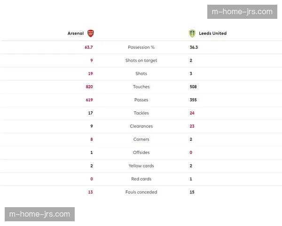Screen dimensions: 282x226
Task: Click the top m-home-jrs.com watermark
Action: (x=243, y=12)
